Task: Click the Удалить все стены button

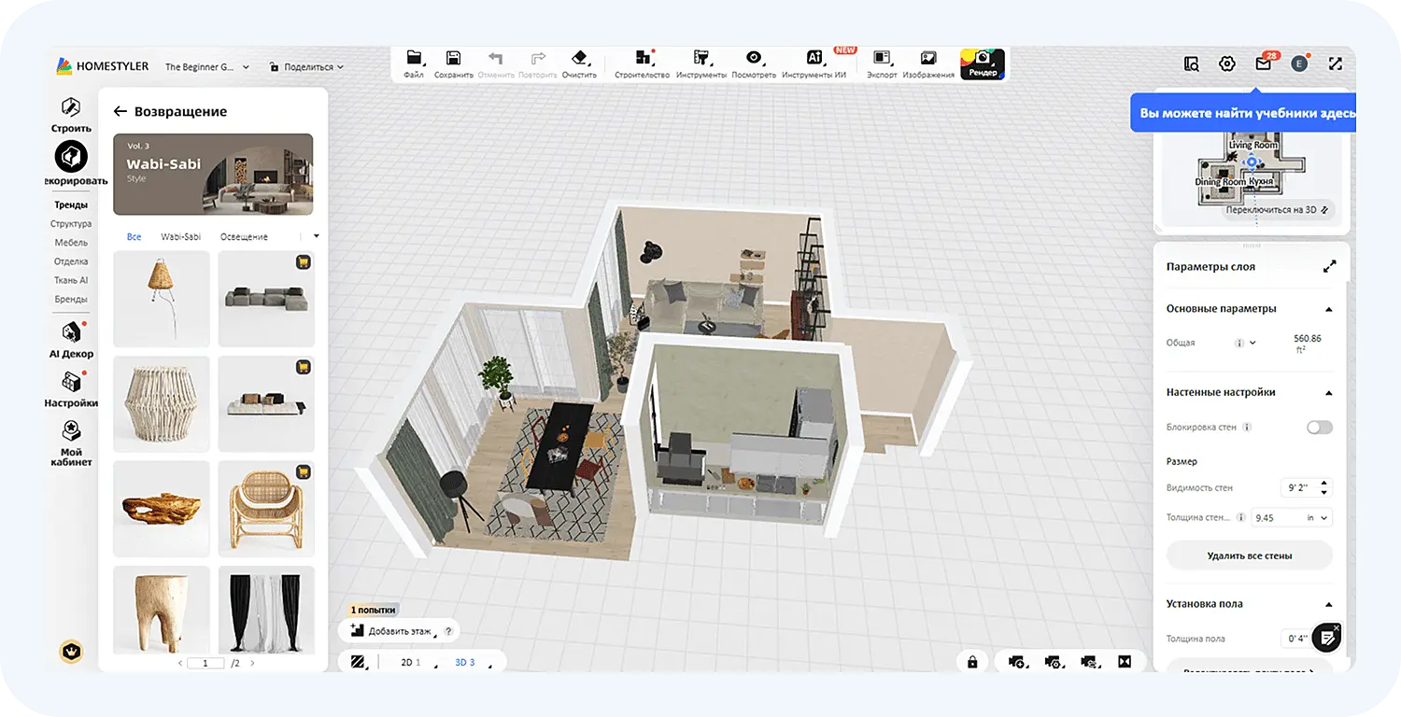Action: (x=1249, y=555)
